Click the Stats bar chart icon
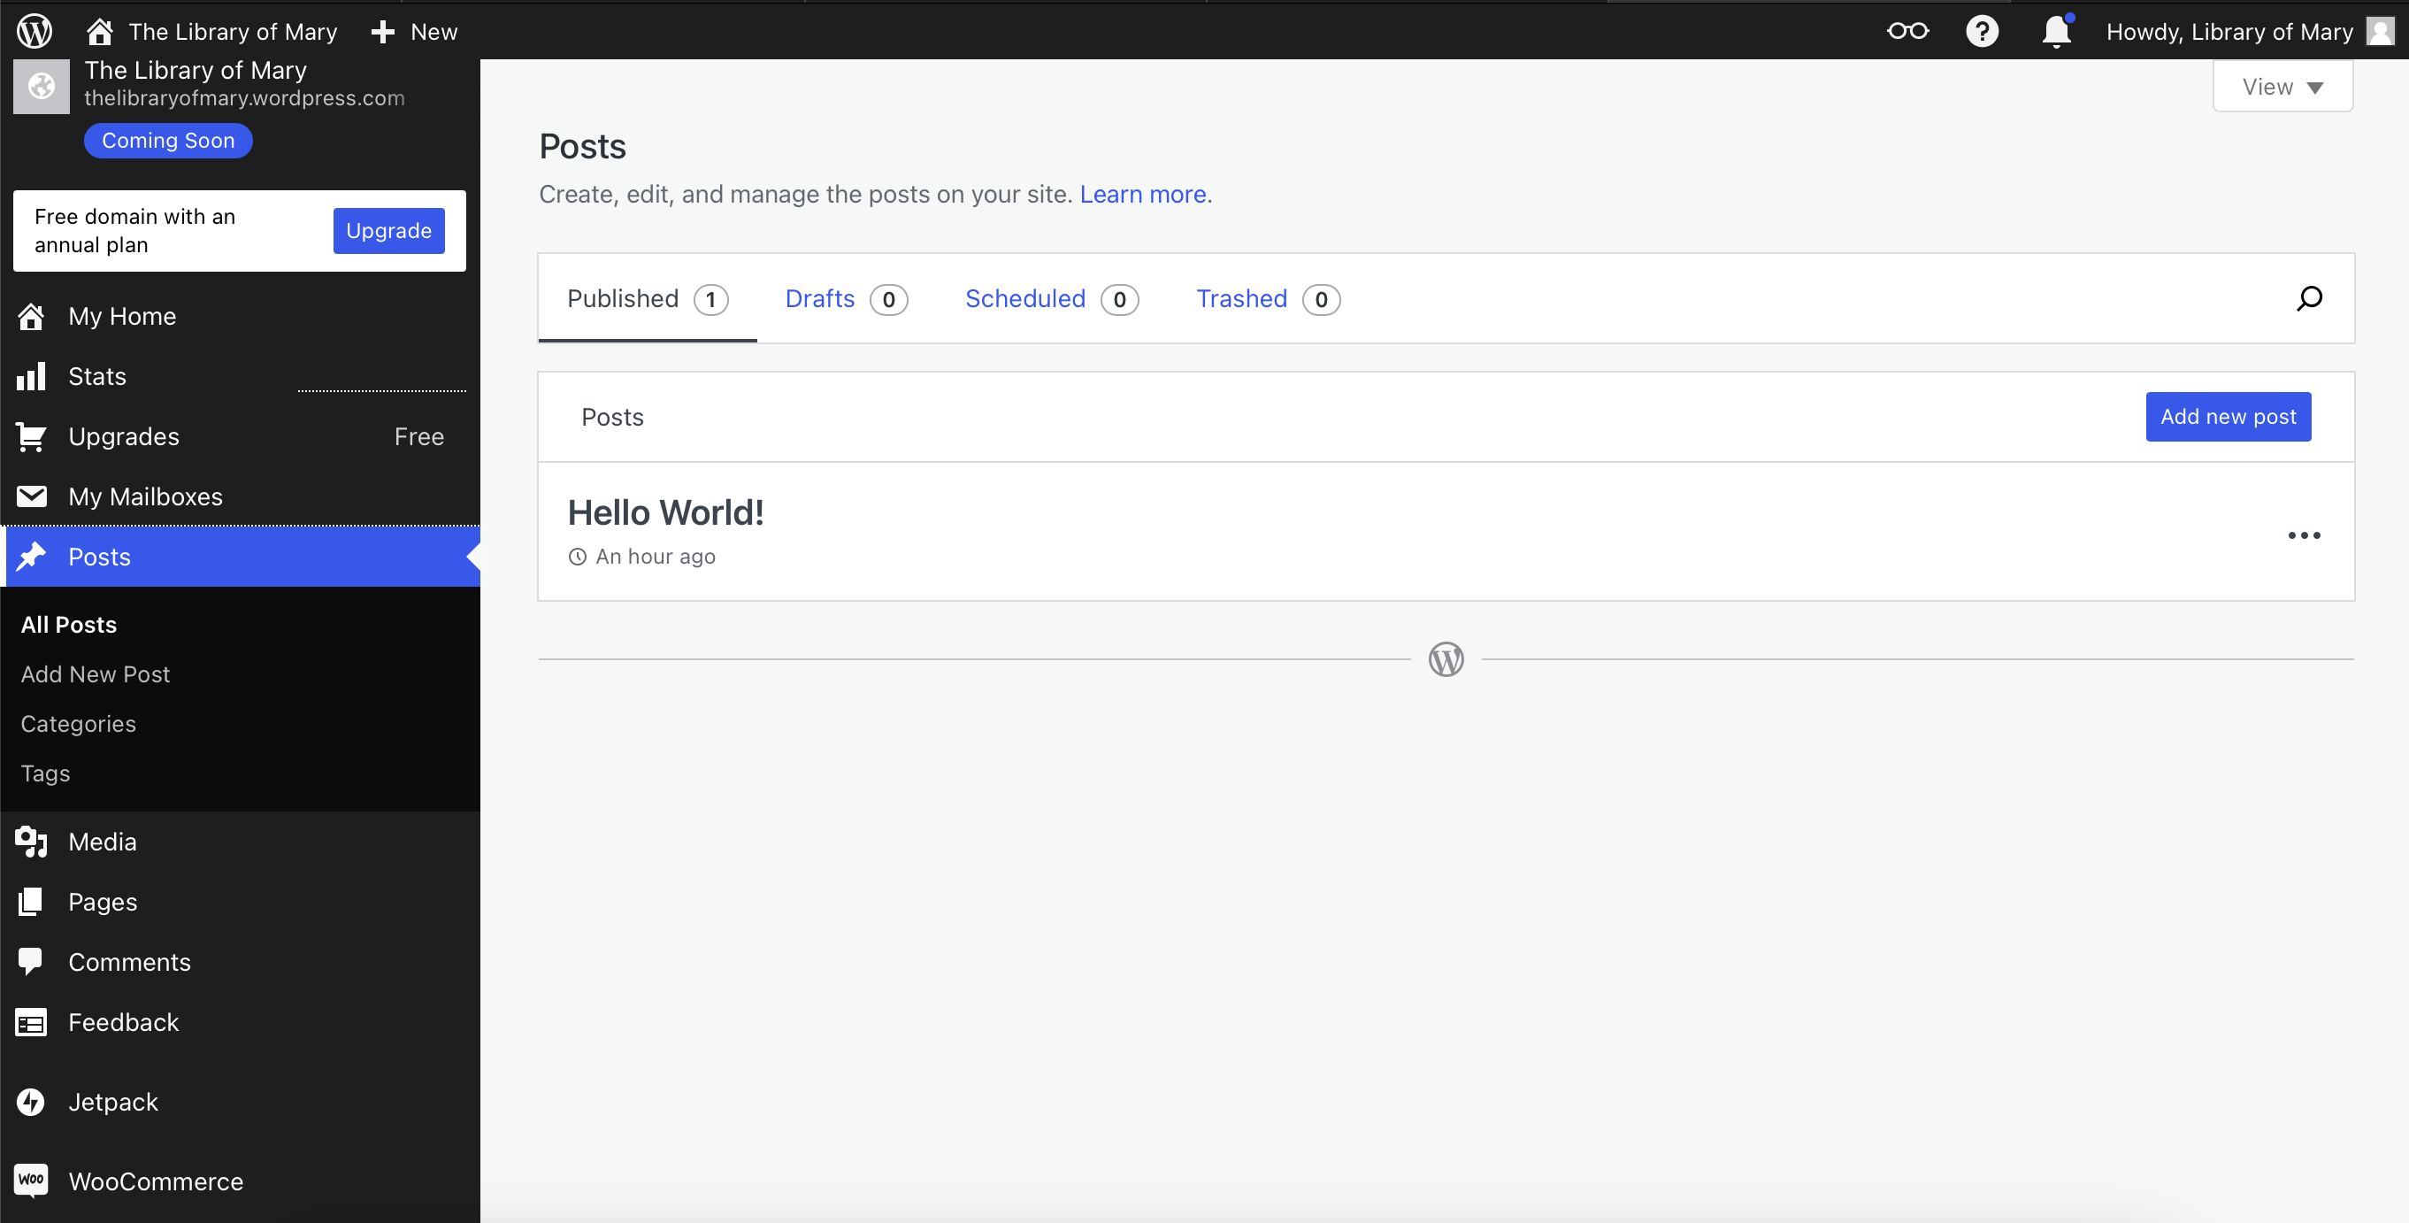Screen dimensions: 2409x1223 tap(31, 376)
